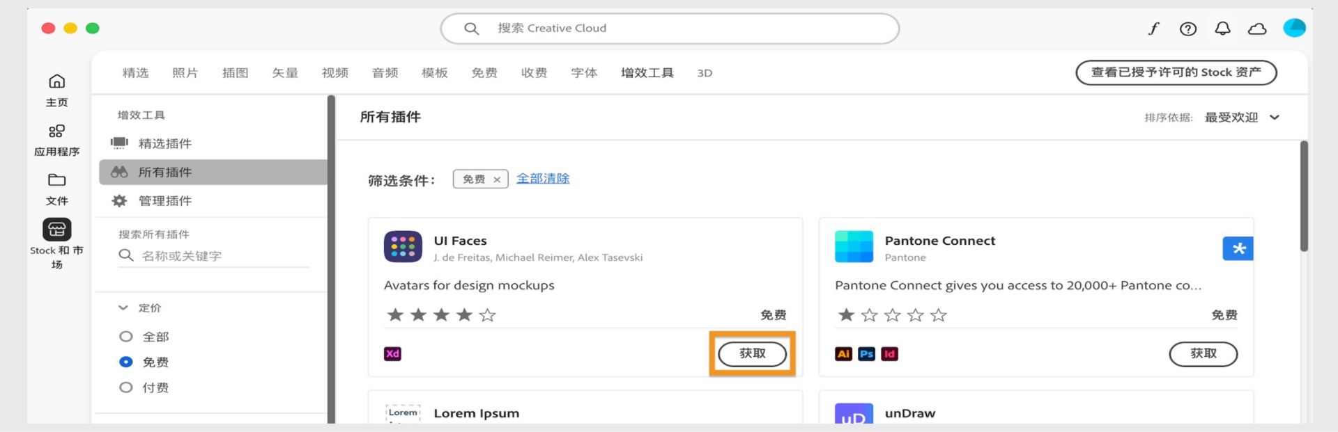Select the 付费 pricing radio button
The width and height of the screenshot is (1338, 432).
[125, 387]
